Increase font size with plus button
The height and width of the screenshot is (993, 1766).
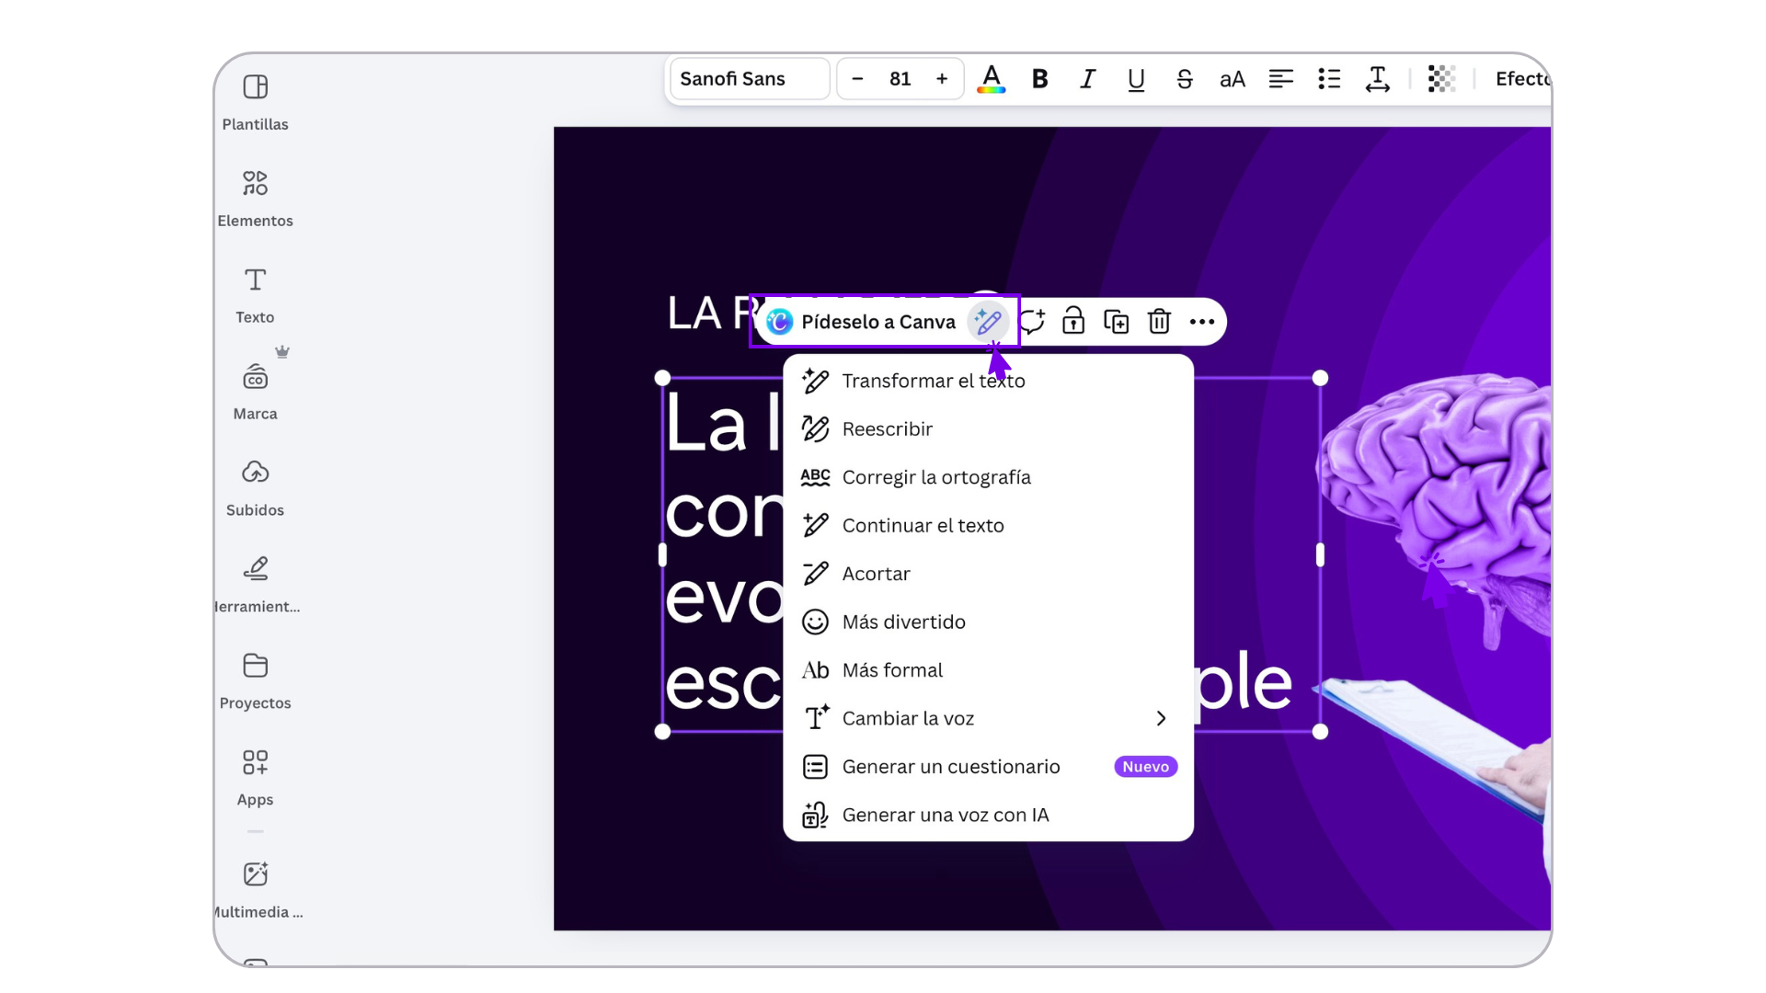tap(942, 79)
